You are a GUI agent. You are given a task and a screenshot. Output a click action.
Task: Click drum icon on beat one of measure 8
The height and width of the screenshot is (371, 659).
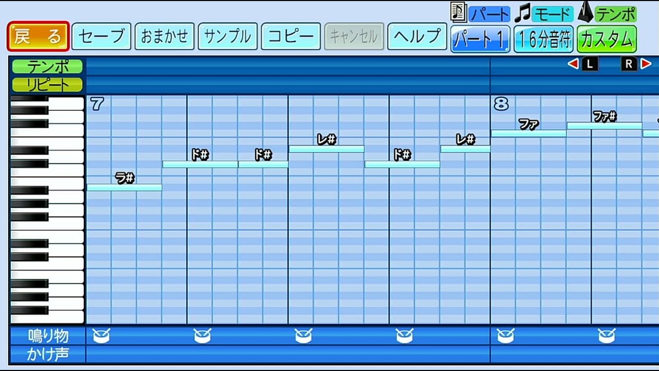[x=506, y=336]
